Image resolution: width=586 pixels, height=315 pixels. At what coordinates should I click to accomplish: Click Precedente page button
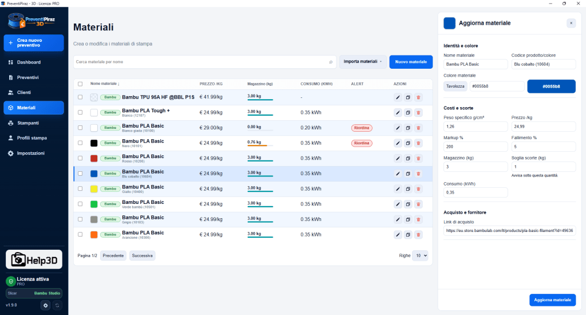(113, 255)
